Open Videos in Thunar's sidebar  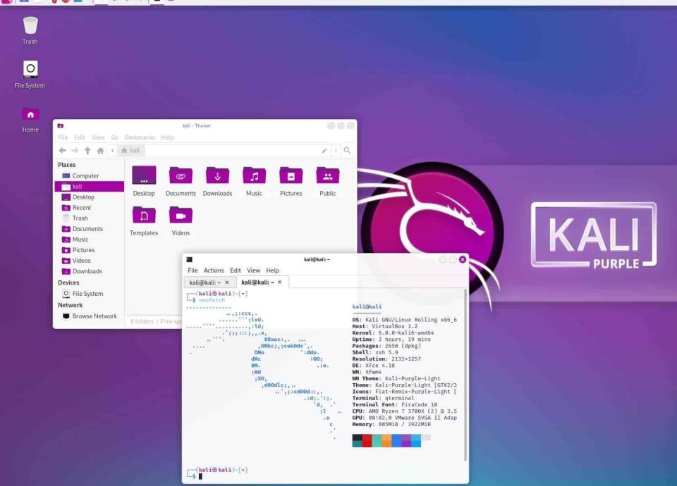click(90, 261)
